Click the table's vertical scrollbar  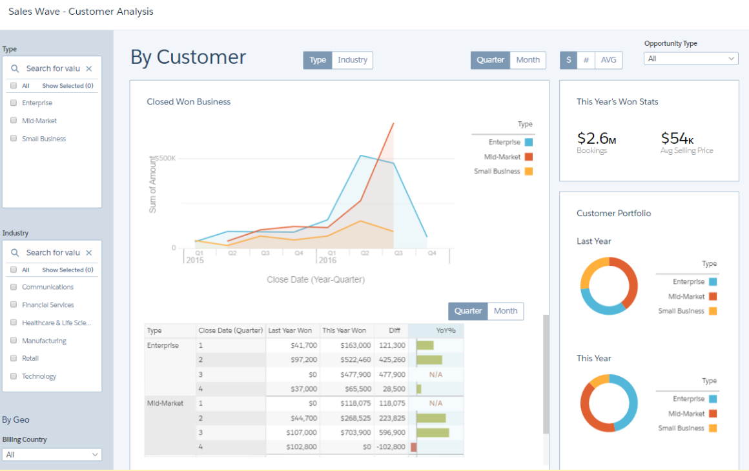pos(546,374)
